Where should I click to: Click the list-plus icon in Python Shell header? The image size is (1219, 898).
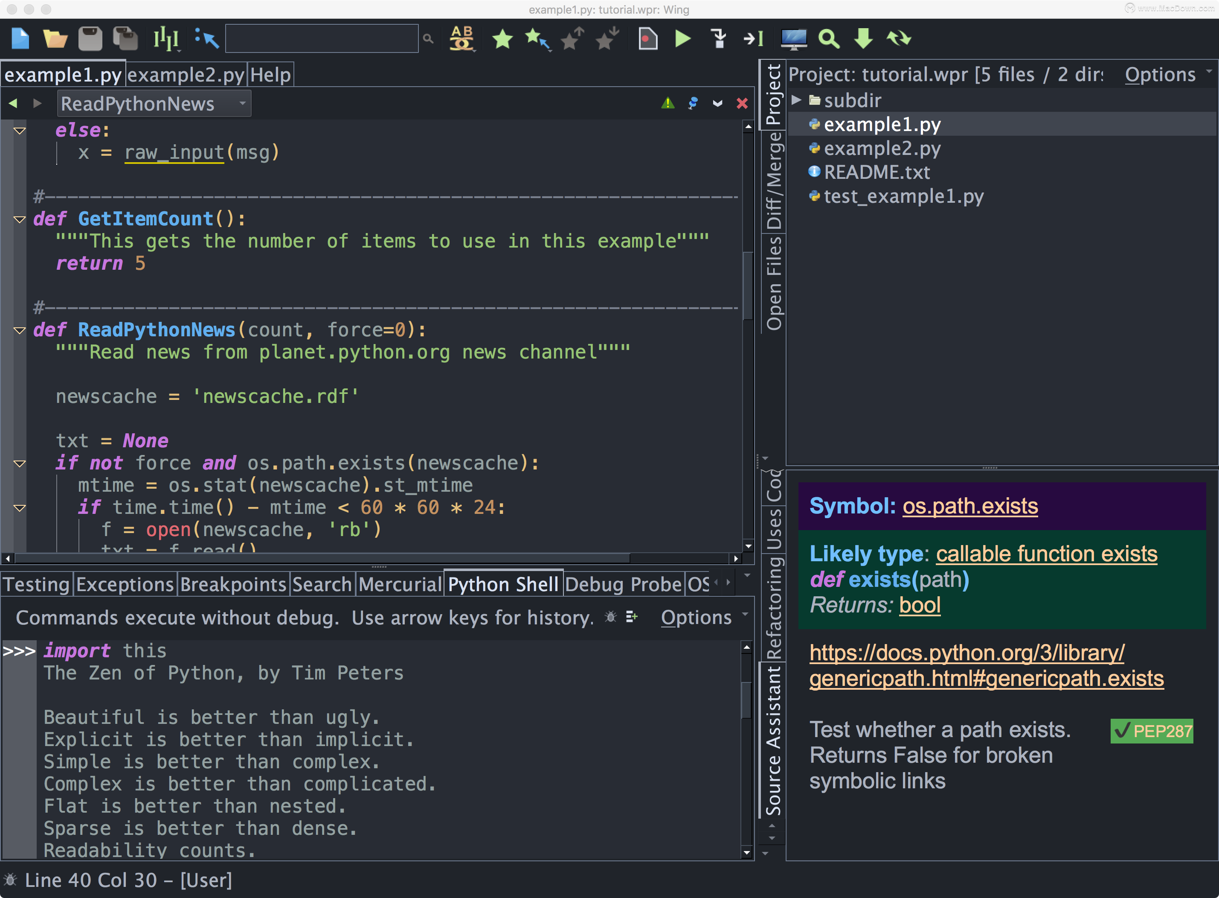(x=632, y=617)
